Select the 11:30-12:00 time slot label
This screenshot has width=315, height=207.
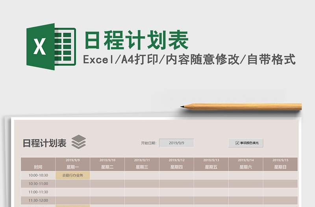pos(38,200)
